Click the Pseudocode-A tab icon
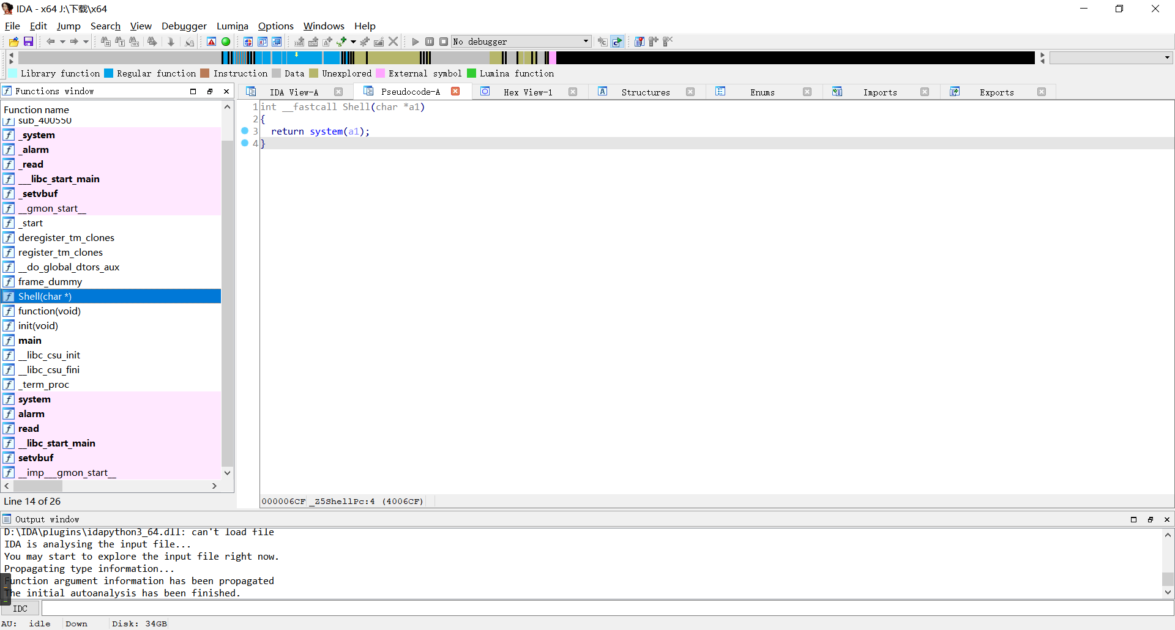Viewport: 1175px width, 630px height. click(x=368, y=91)
